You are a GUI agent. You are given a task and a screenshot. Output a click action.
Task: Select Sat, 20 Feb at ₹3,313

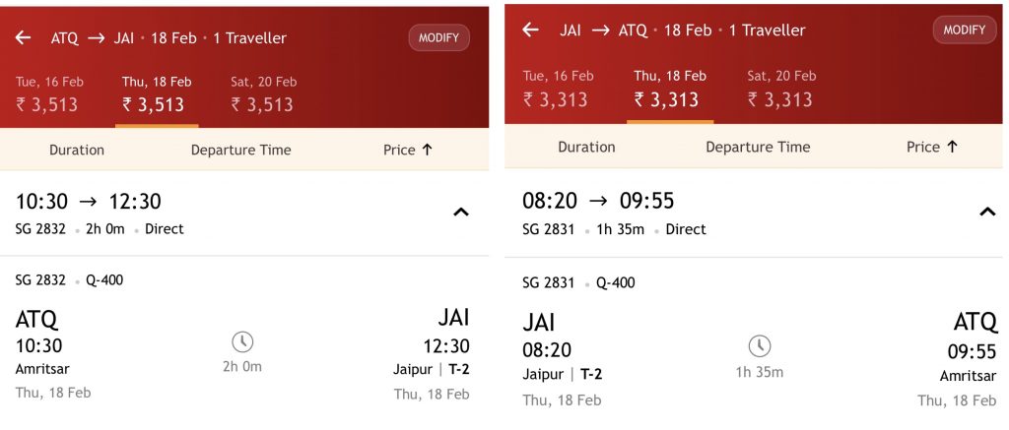click(x=780, y=89)
